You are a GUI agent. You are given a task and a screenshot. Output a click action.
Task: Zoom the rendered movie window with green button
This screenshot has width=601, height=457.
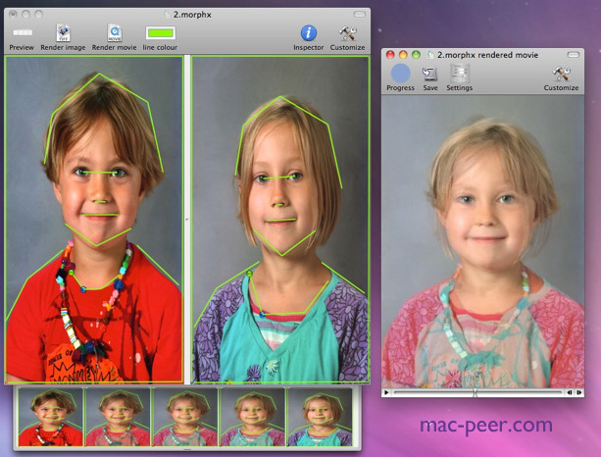[416, 55]
